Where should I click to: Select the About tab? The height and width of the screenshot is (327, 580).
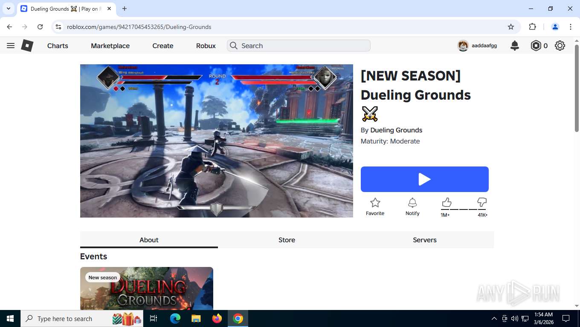pyautogui.click(x=149, y=240)
